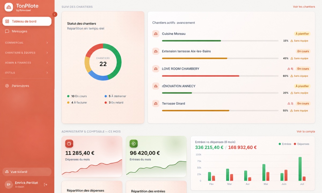The height and width of the screenshot is (193, 322).
Task: Click the green euro icon on Entrées card
Action: (134, 144)
